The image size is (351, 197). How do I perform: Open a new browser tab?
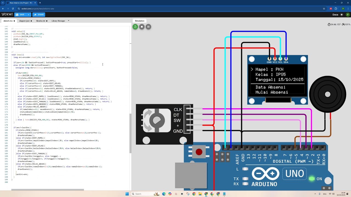click(x=40, y=3)
